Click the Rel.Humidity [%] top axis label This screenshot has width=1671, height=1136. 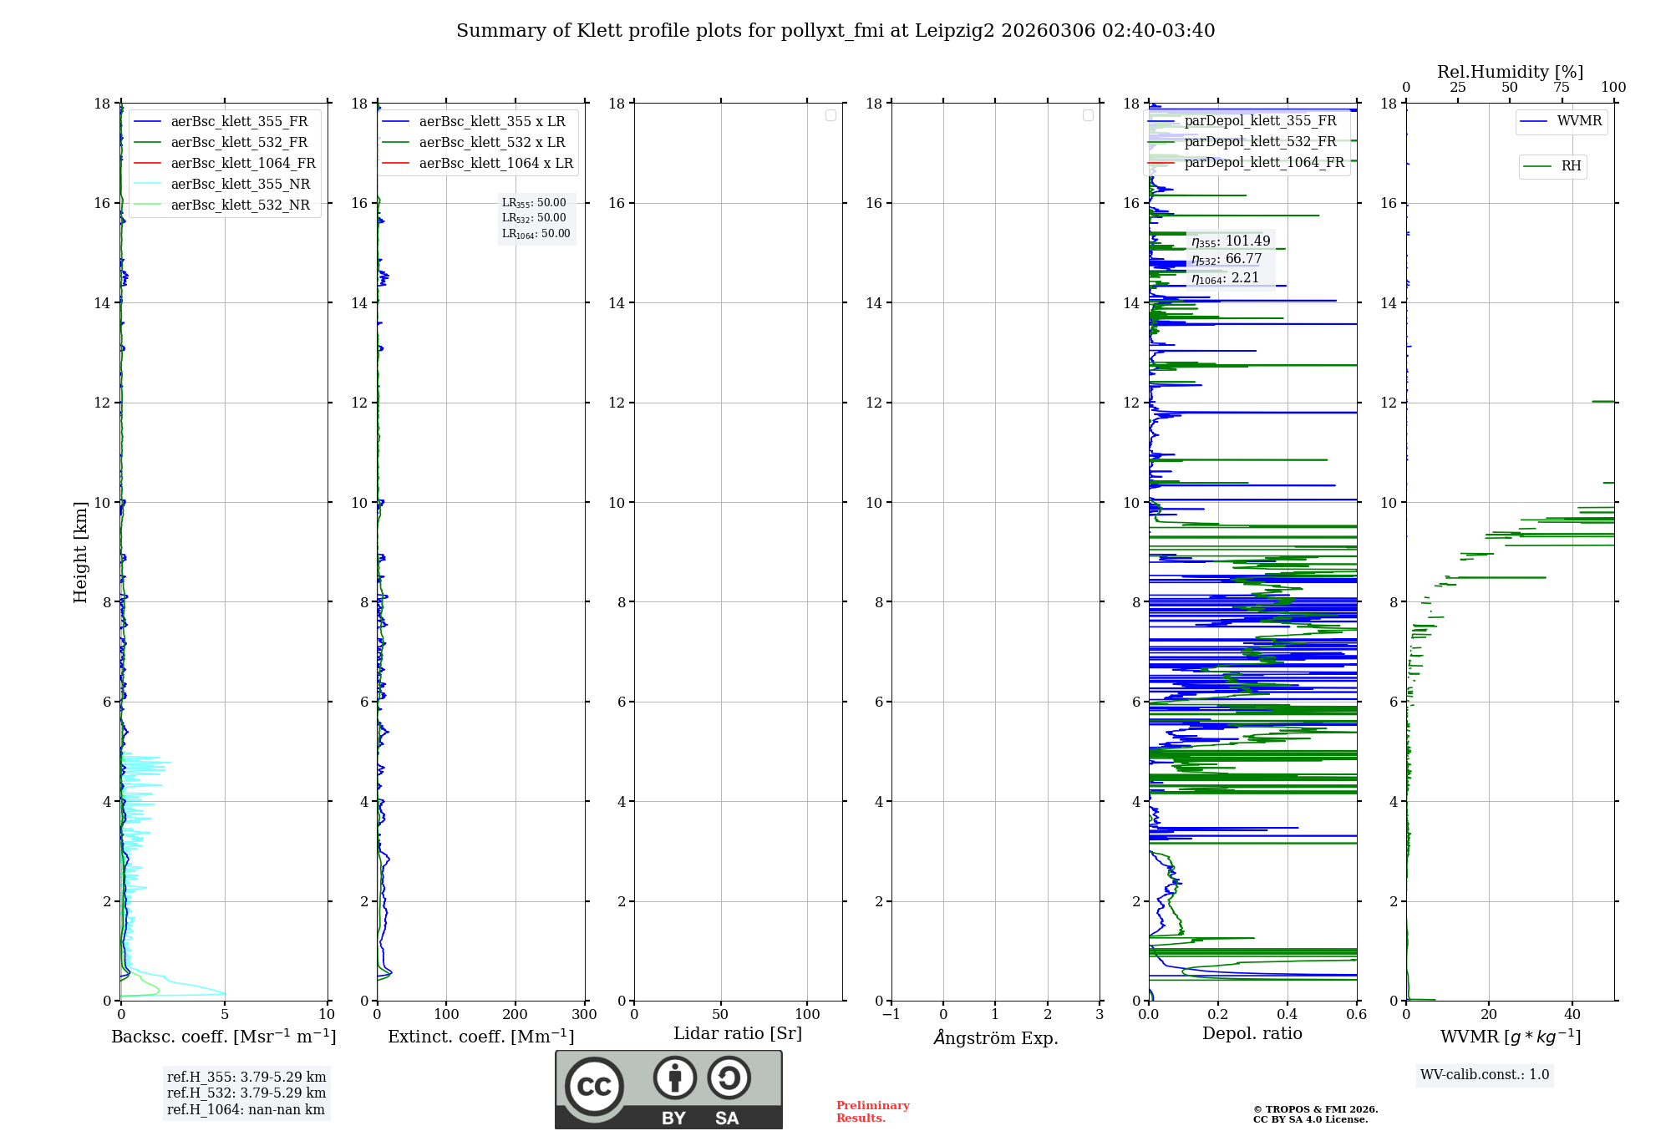[1510, 72]
